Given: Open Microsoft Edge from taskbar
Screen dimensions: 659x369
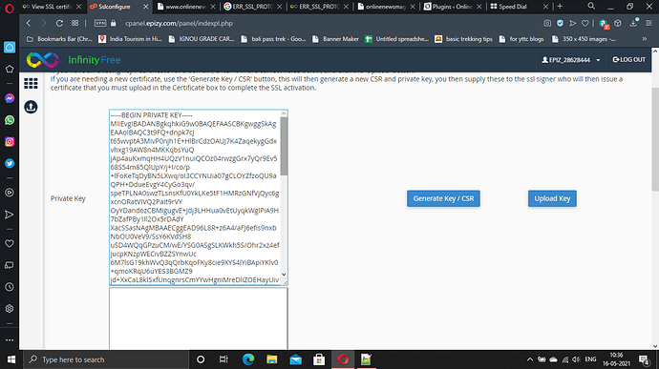Looking at the screenshot, I should click(x=248, y=359).
